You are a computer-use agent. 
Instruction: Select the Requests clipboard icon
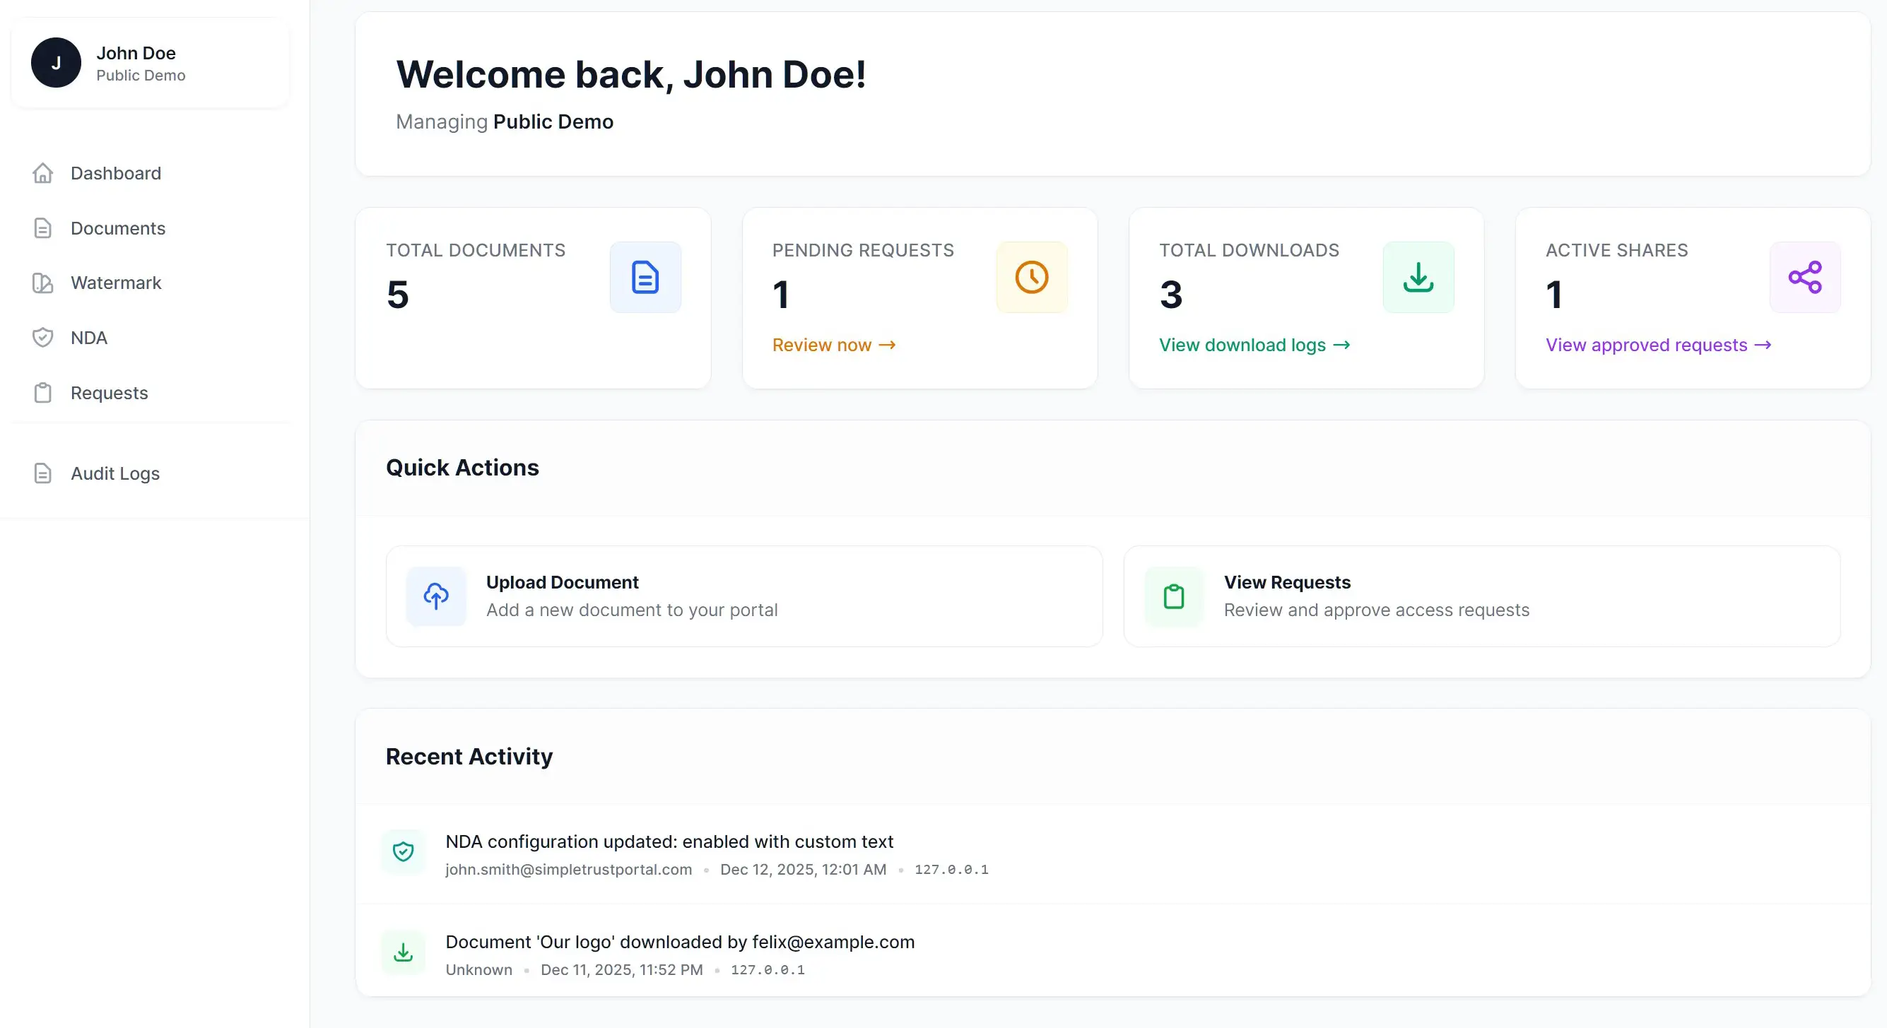tap(43, 392)
